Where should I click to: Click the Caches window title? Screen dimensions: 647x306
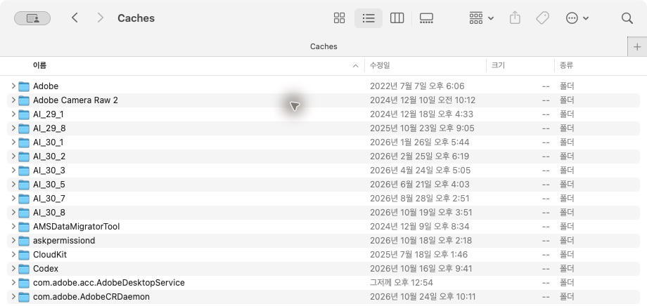point(136,18)
